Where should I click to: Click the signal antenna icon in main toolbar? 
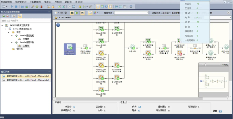tap(131, 7)
